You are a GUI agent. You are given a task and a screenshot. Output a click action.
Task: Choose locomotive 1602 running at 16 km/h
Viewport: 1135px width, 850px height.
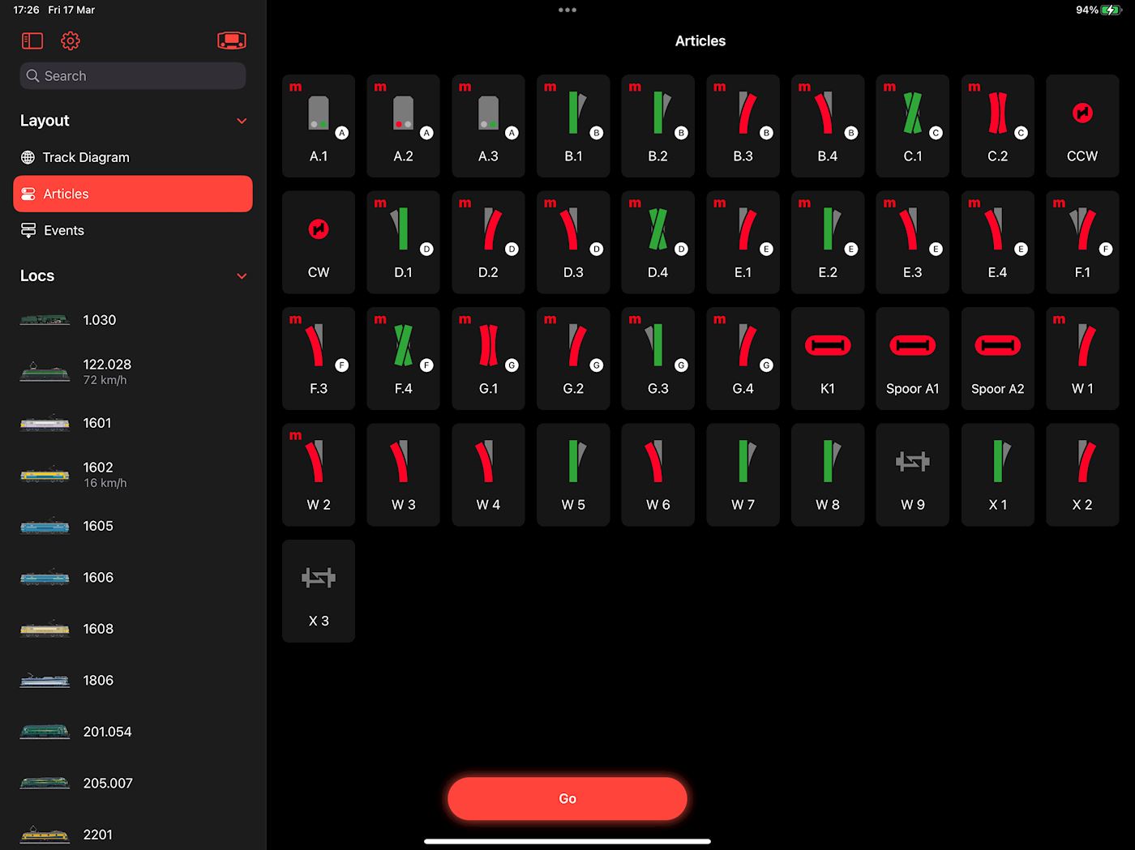click(133, 474)
